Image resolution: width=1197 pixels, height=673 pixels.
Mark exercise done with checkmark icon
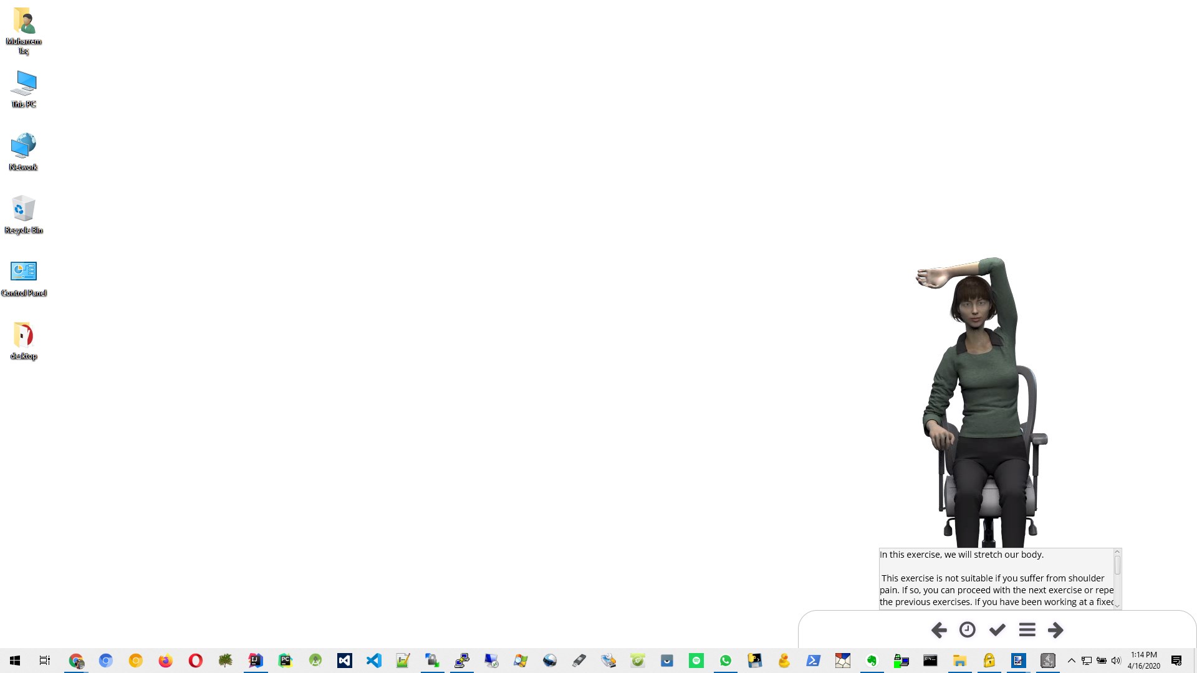coord(997,630)
